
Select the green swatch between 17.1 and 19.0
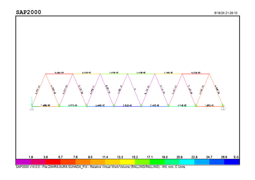click(x=157, y=162)
